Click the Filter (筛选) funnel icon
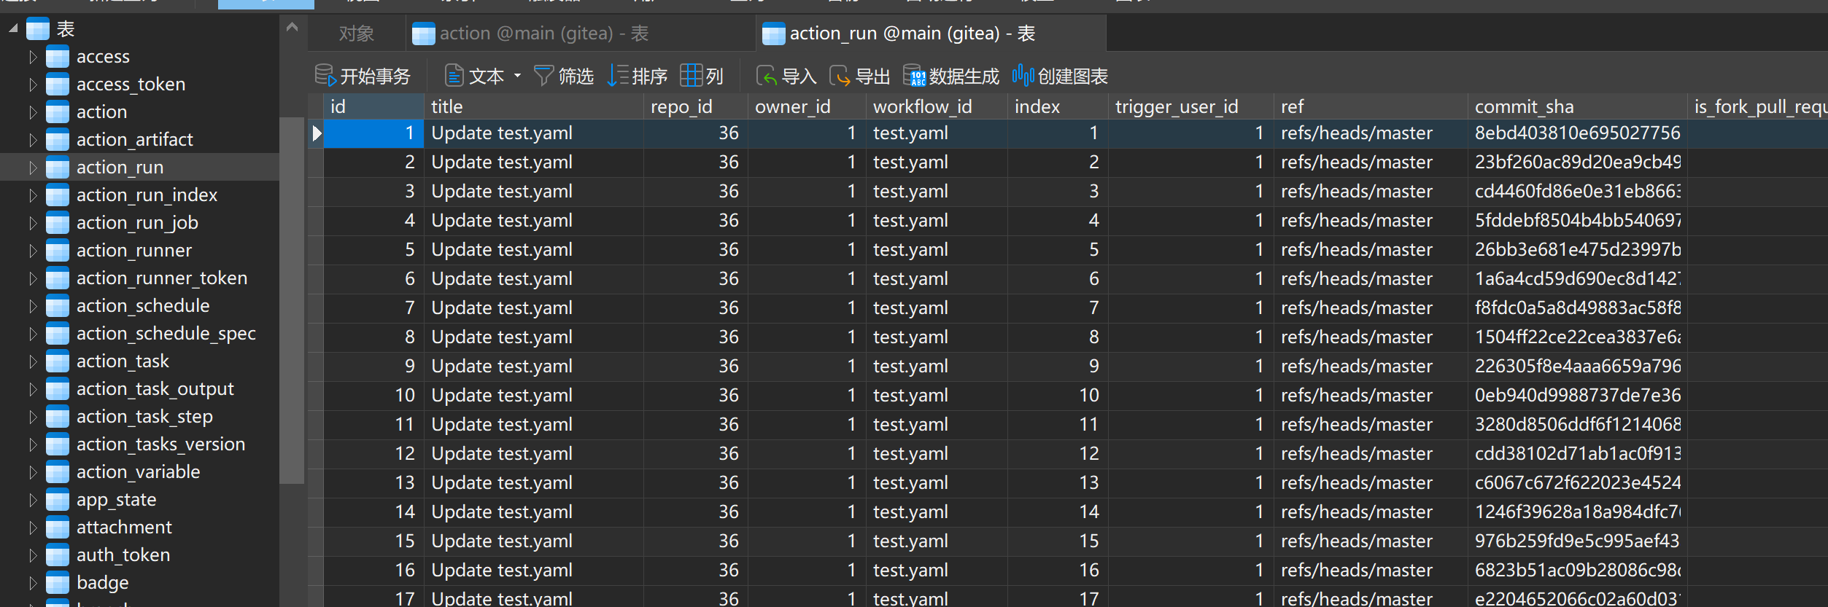 (x=543, y=75)
